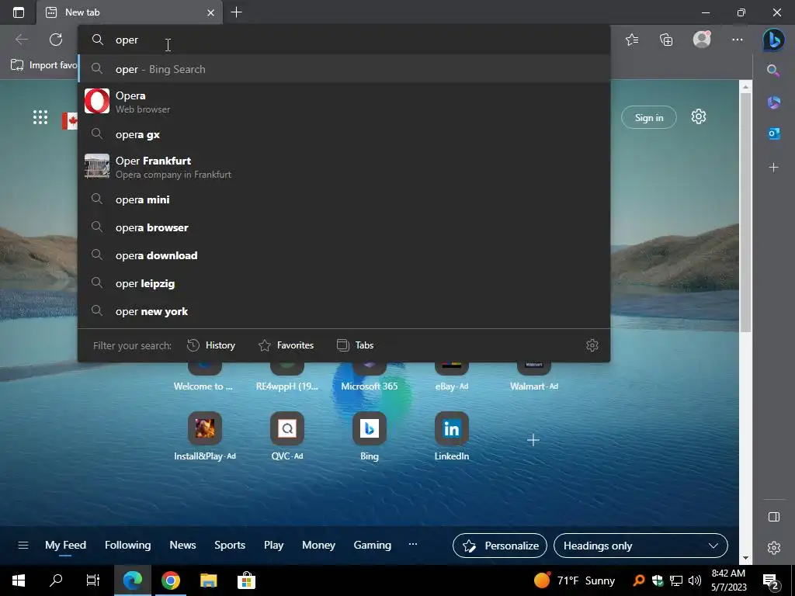Switch to the Sports tab

point(230,546)
